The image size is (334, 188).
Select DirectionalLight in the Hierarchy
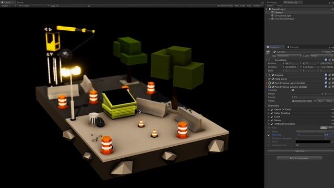283,16
